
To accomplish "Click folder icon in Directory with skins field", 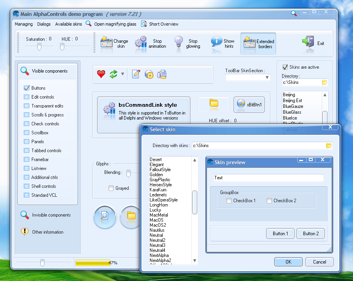I will (329, 146).
